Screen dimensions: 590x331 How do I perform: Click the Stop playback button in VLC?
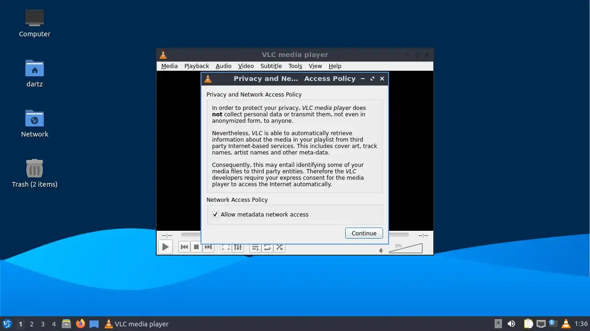pos(196,247)
